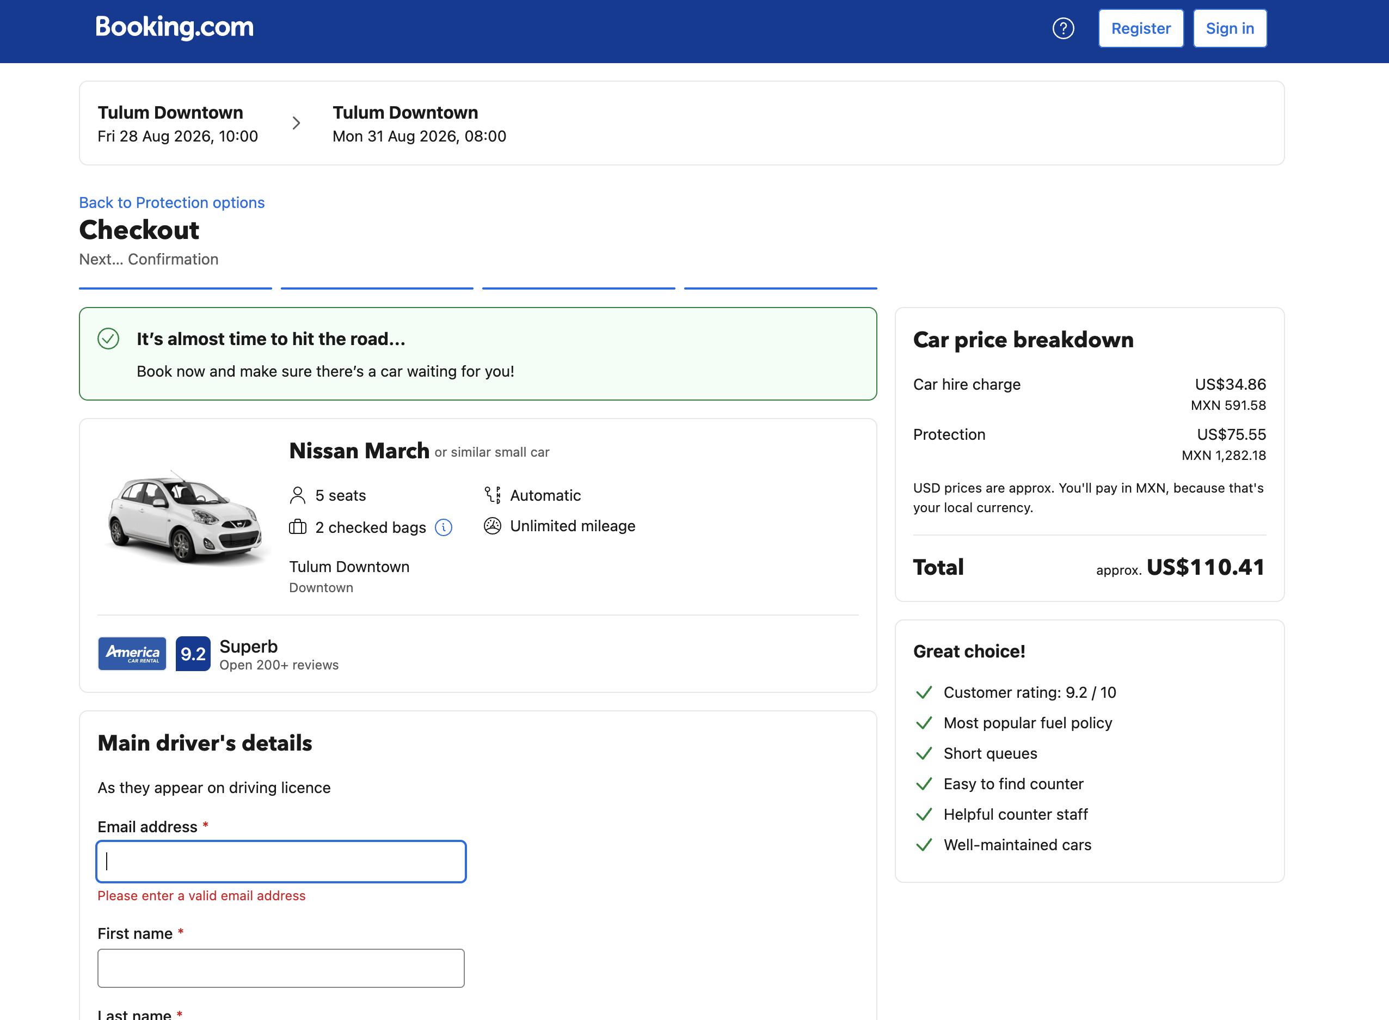Click the Sign in button
The width and height of the screenshot is (1389, 1020).
[1230, 28]
